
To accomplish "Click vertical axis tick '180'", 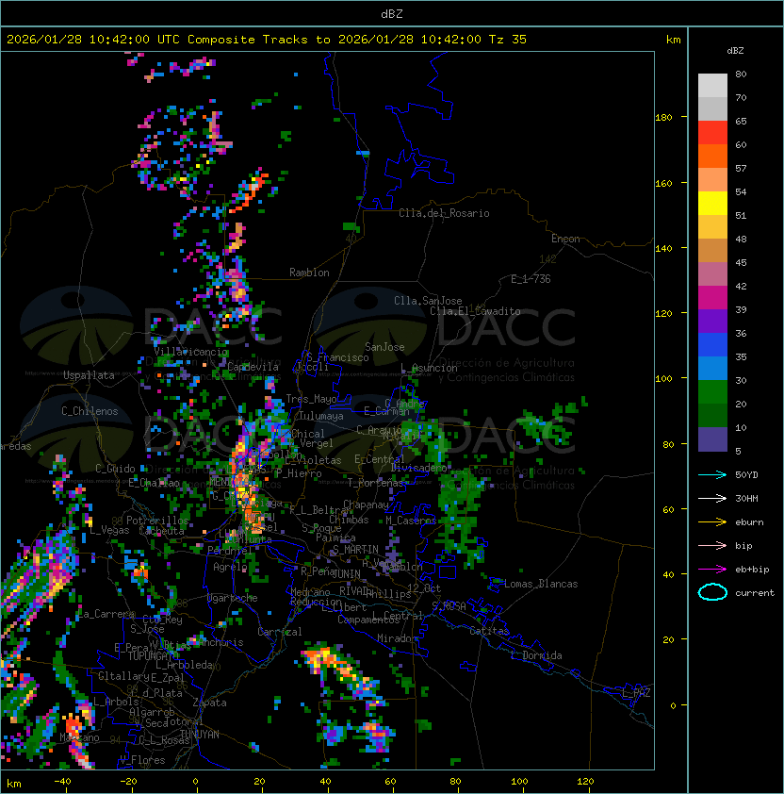I will 663,117.
